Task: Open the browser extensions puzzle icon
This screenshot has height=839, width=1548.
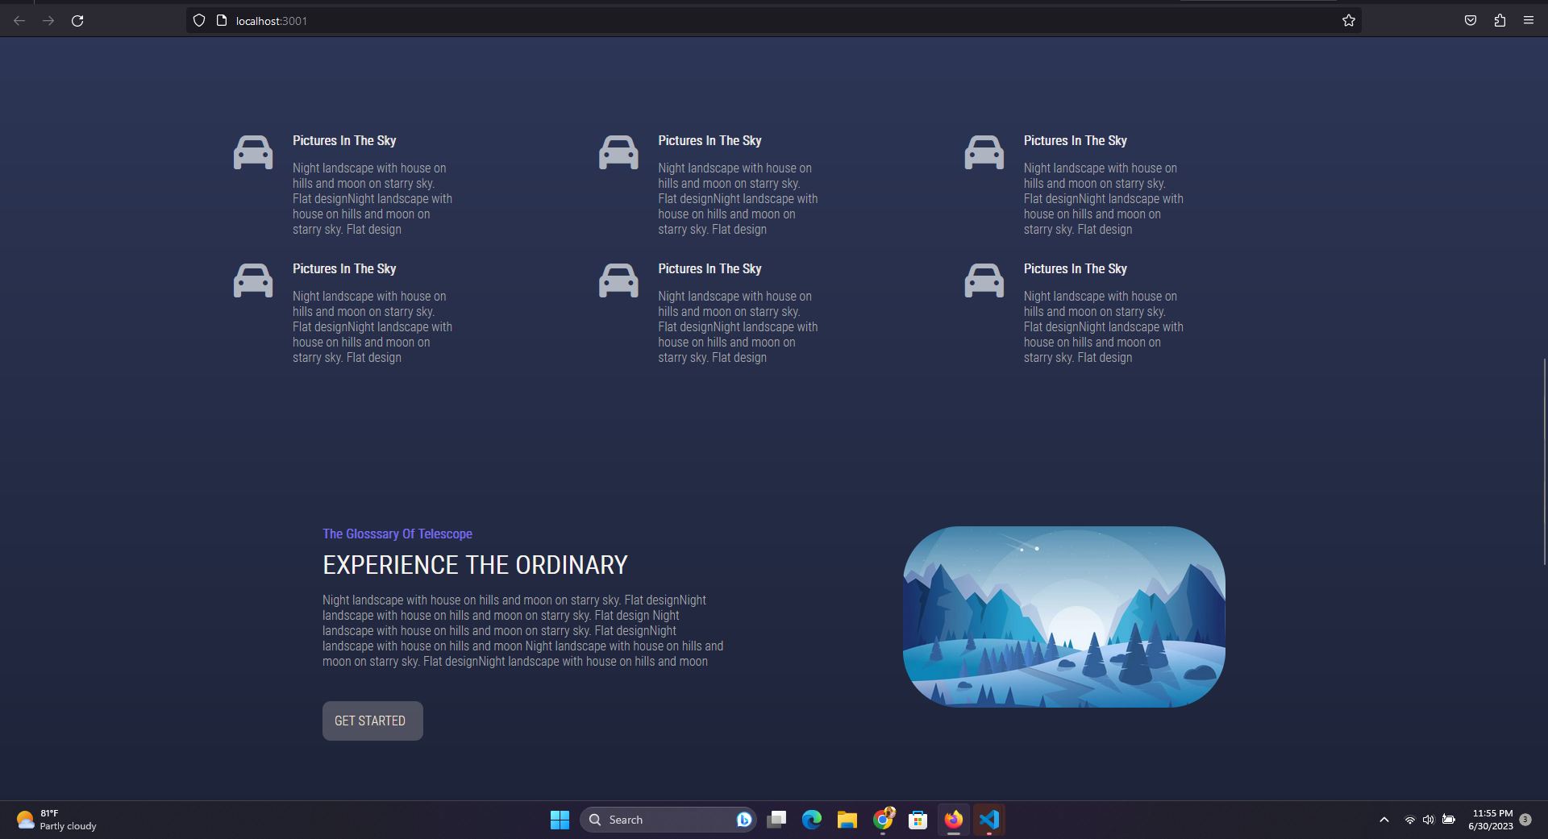Action: pyautogui.click(x=1499, y=20)
